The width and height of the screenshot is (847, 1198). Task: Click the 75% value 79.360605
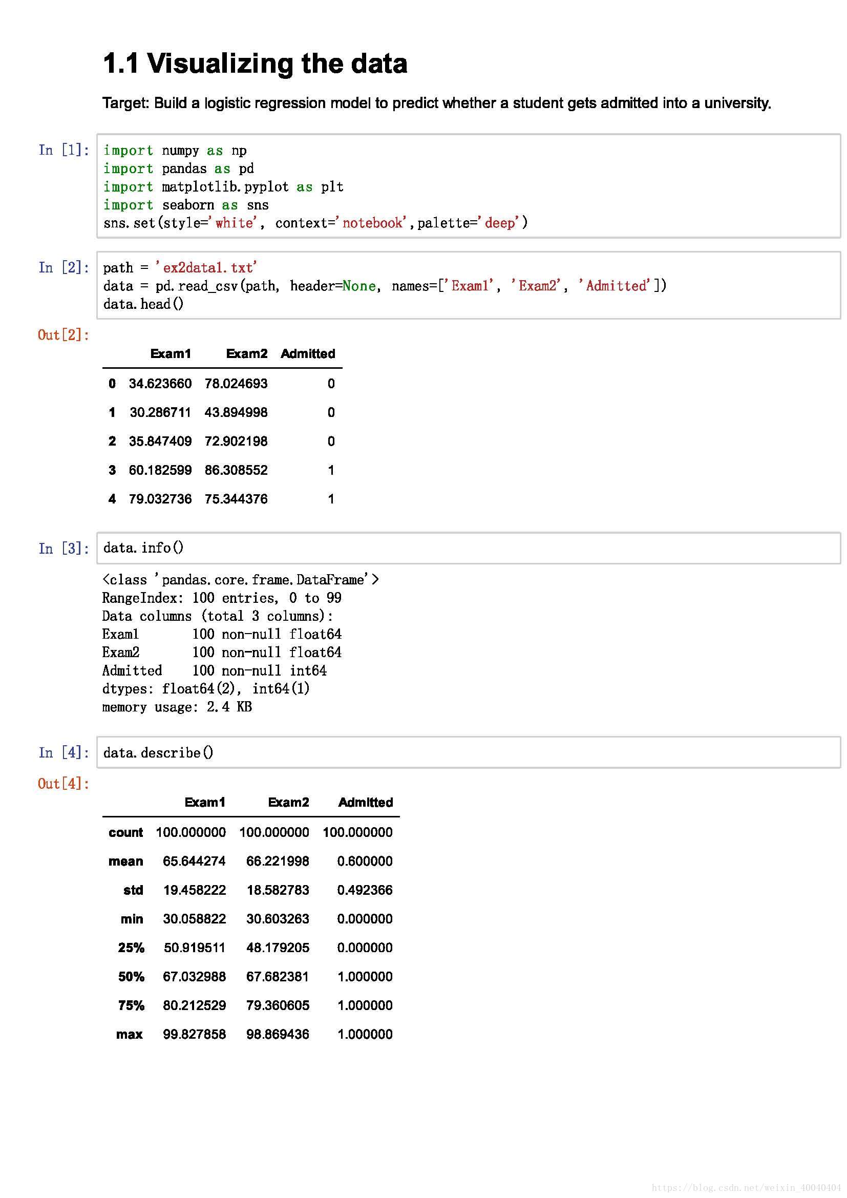278,1005
